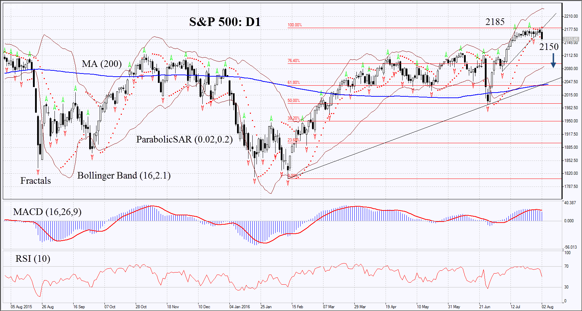Image resolution: width=582 pixels, height=311 pixels.
Task: Select the 1982.50 price axis label
Action: pos(571,108)
